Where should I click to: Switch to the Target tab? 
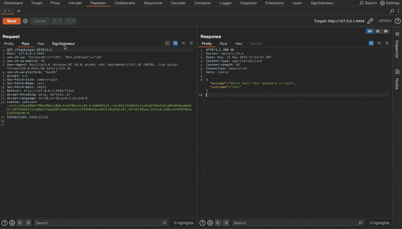click(x=37, y=3)
